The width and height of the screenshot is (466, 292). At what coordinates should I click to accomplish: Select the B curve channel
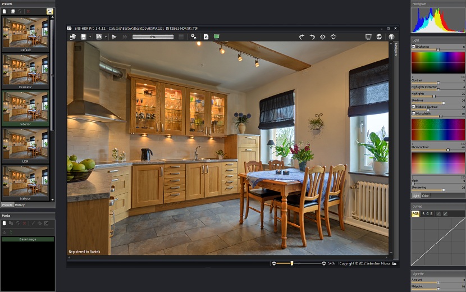pyautogui.click(x=431, y=213)
